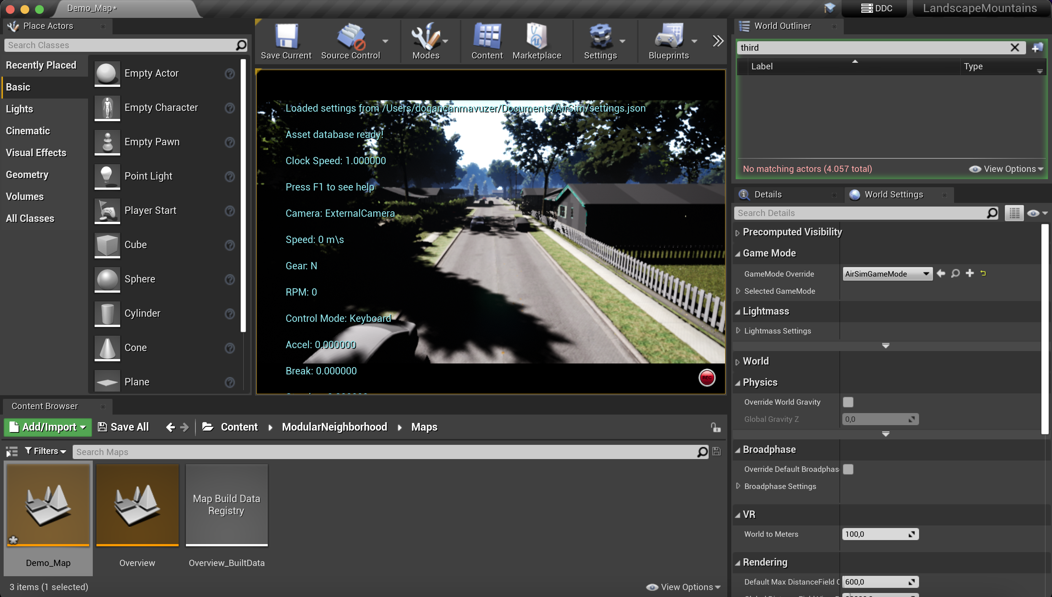The width and height of the screenshot is (1052, 597).
Task: Toggle the sources panel icon in Content Browser
Action: [12, 452]
